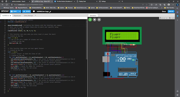Click the void loop() line
This screenshot has width=180, height=97.
[x=12, y=52]
